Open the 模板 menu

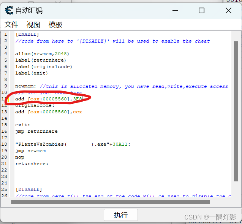[55, 25]
